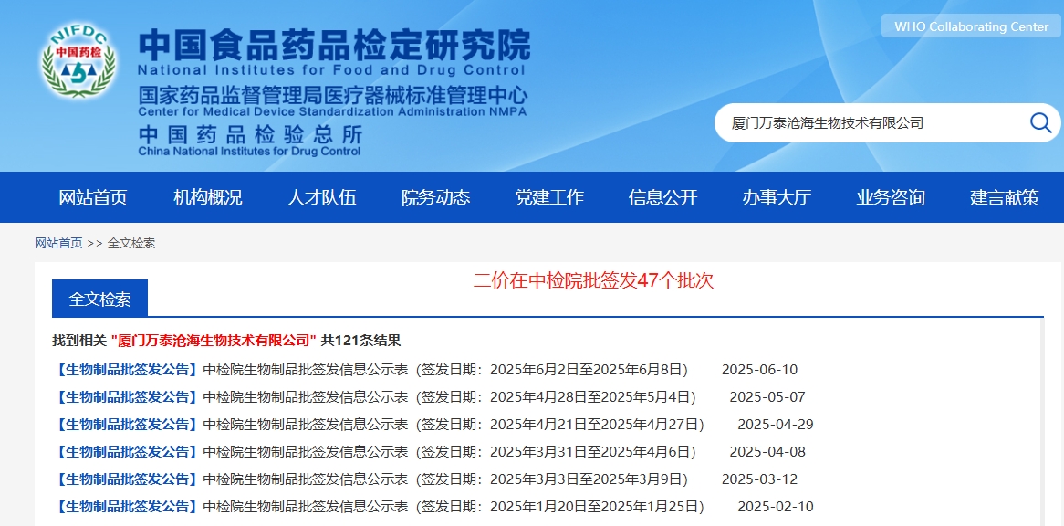Open 网站首页 in navigation bar
Screen dimensions: 1064x526
point(92,197)
